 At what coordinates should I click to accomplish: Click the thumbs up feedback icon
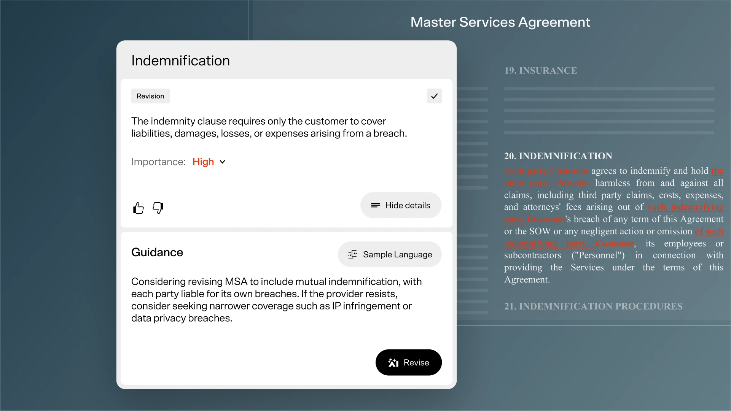139,208
